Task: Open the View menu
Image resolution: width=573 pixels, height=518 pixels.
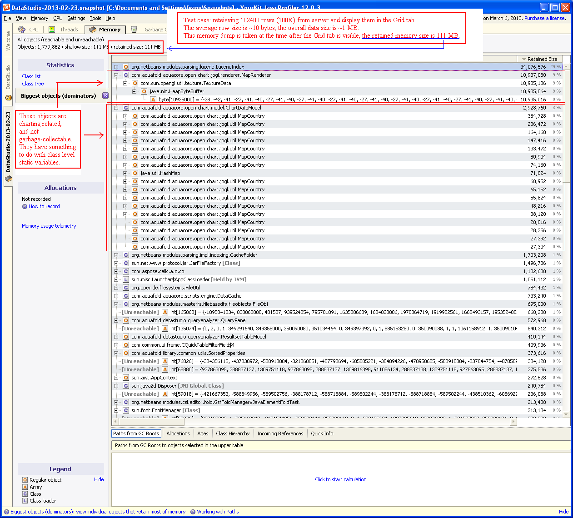Action: coord(21,18)
